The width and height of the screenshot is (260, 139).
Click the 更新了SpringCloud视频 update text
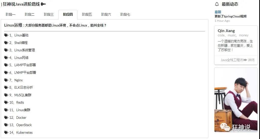pyautogui.click(x=230, y=16)
